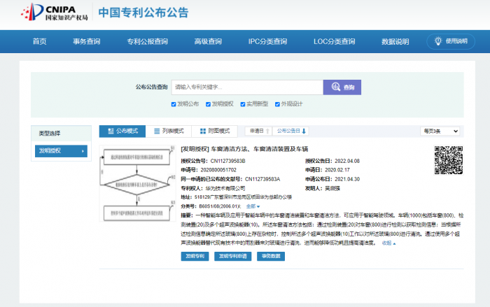Open 使用说明 help with lightbulb icon

(x=451, y=41)
